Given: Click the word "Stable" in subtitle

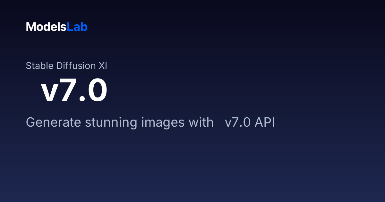Looking at the screenshot, I should 40,66.
